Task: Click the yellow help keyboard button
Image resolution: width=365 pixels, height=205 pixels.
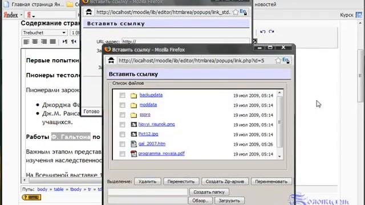Action: (x=31, y=198)
